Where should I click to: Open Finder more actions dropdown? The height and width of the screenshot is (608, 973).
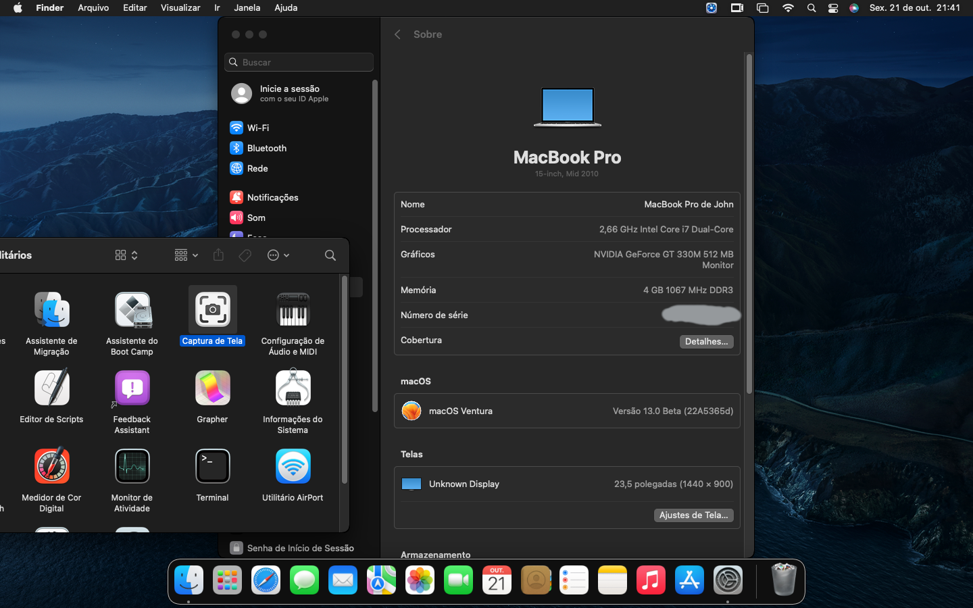[x=278, y=255]
